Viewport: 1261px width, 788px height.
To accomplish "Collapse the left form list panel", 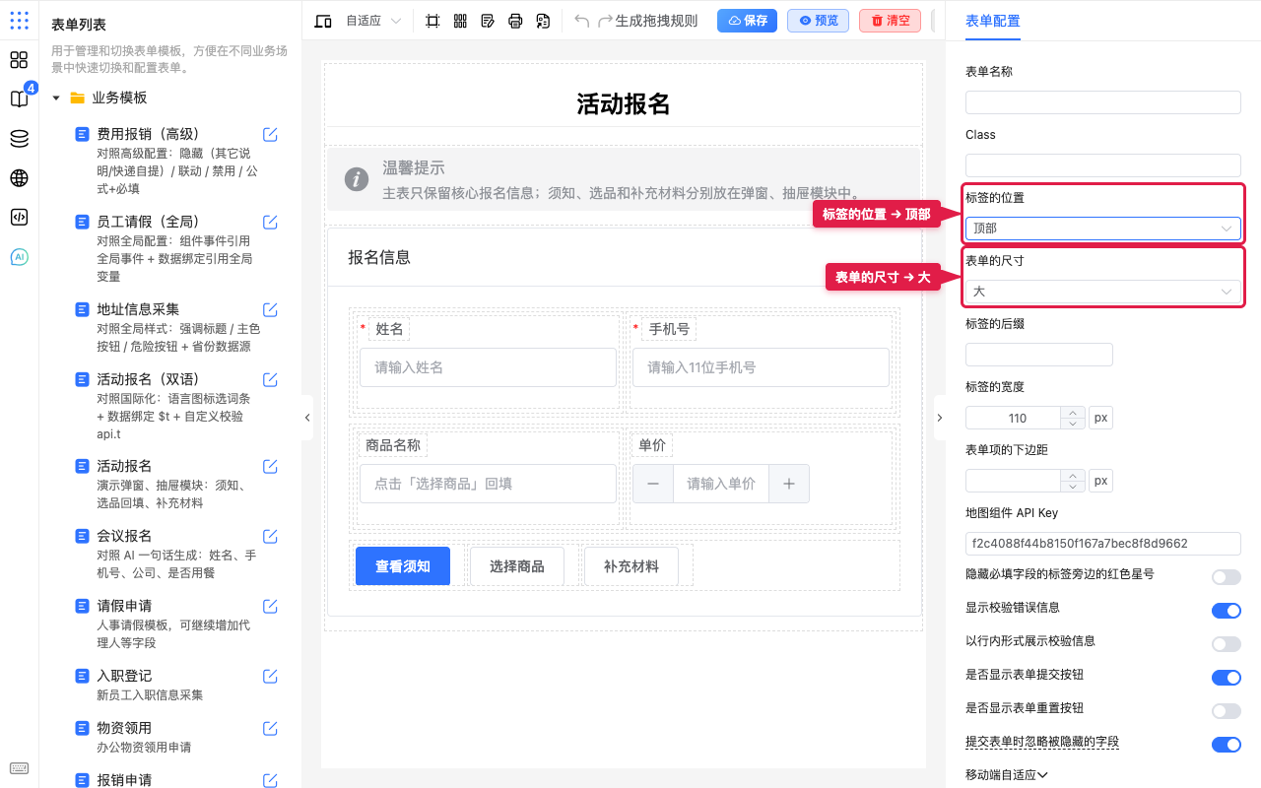I will 306,418.
